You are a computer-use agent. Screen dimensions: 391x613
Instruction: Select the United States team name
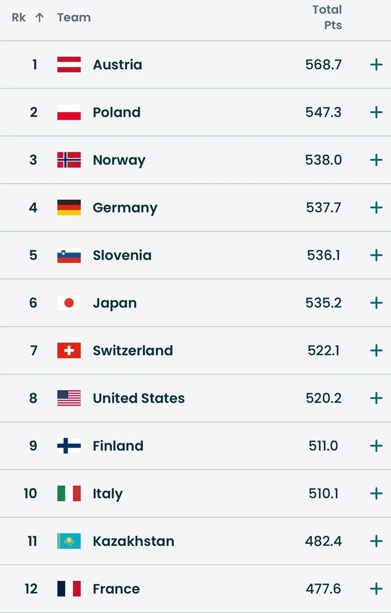[138, 398]
